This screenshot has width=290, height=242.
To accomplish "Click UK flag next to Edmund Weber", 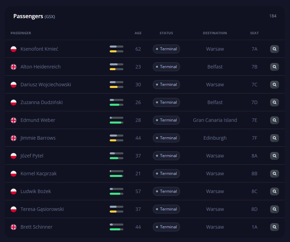I will [14, 120].
